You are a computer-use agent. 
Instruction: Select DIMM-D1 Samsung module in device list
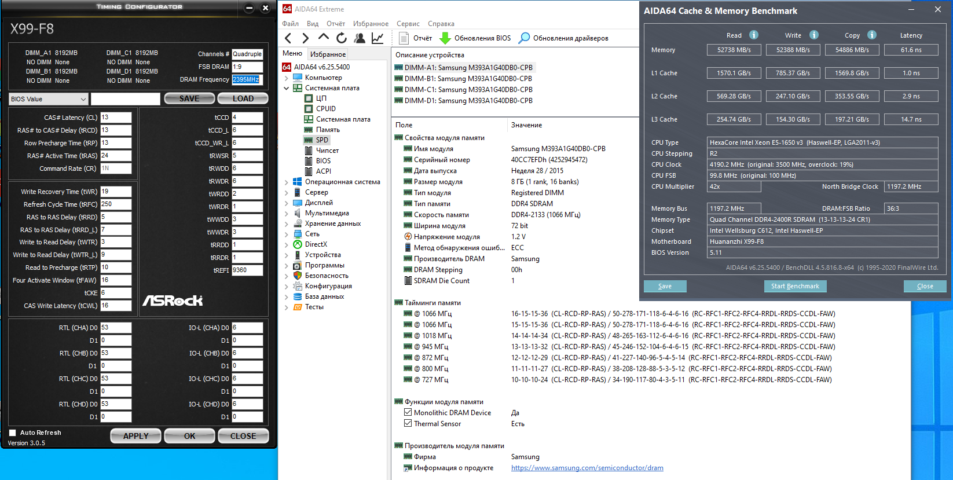463,101
